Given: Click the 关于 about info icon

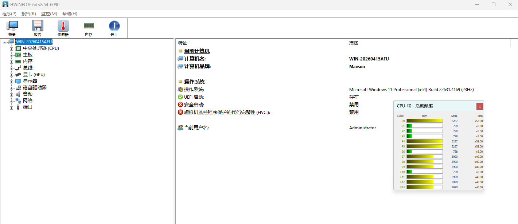Looking at the screenshot, I should coord(114,26).
